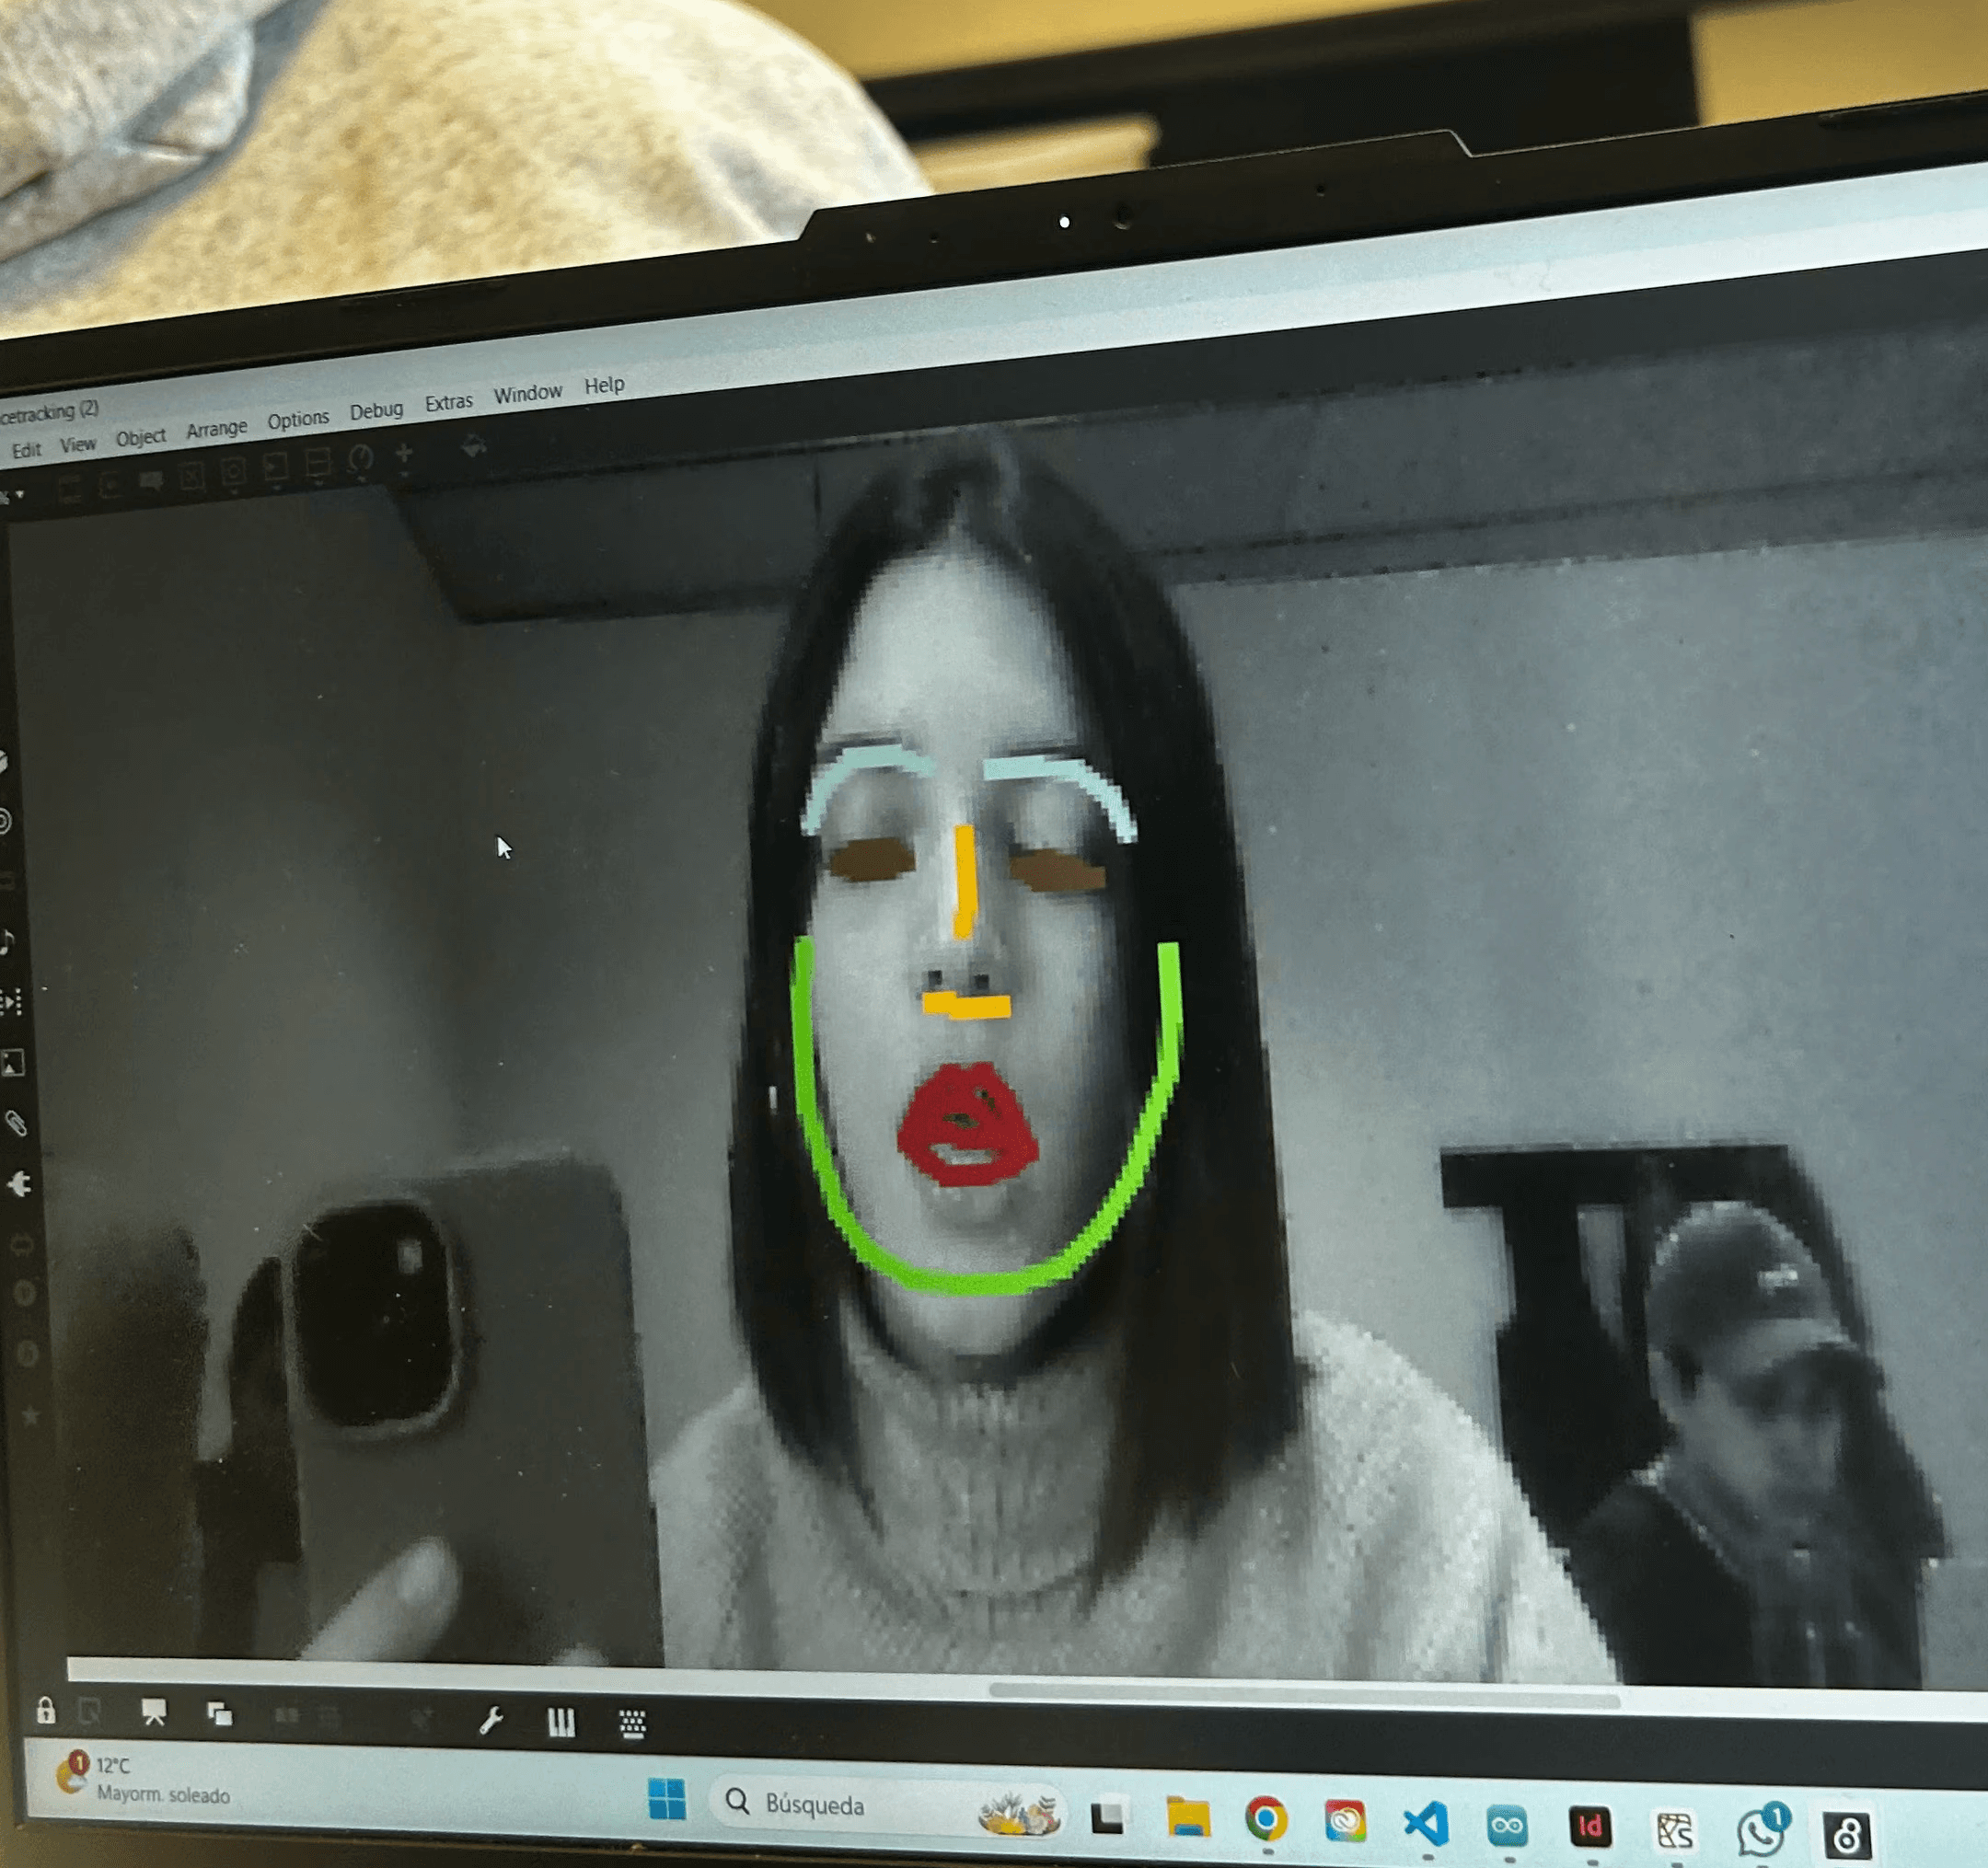The height and width of the screenshot is (1868, 1988).
Task: Open the audio note browser
Action: pyautogui.click(x=7, y=942)
